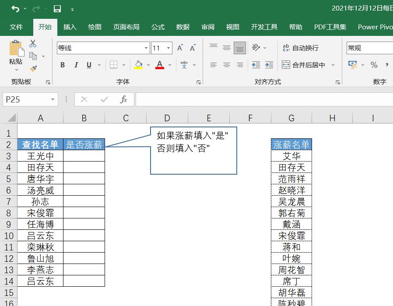Click into the formula bar input
Viewport: 393px width, 306px height.
[264, 99]
